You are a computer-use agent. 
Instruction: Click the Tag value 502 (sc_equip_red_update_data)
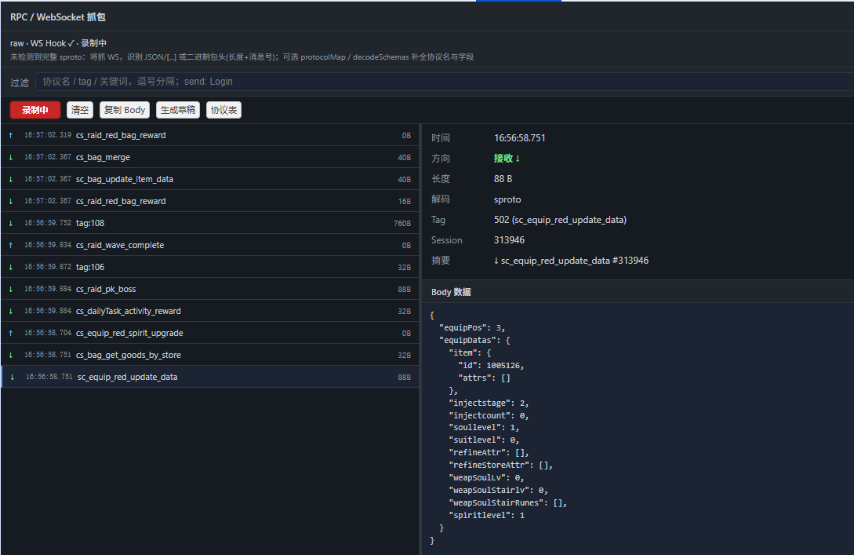(x=560, y=220)
